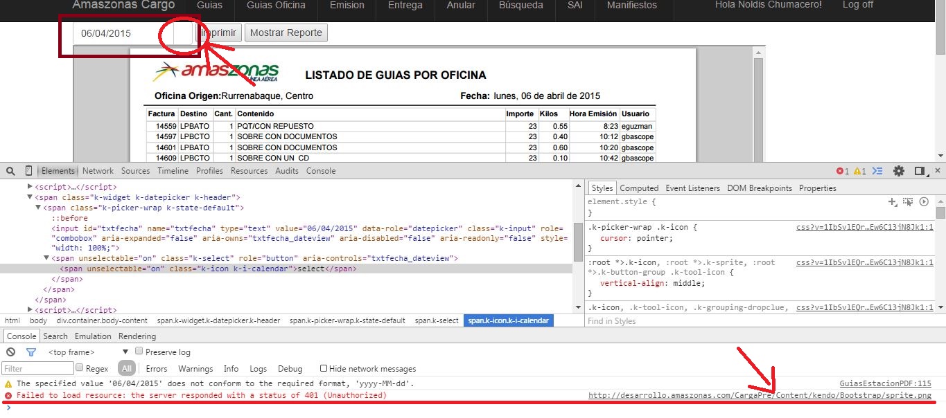
Task: Click the console Filter text field
Action: 36,369
